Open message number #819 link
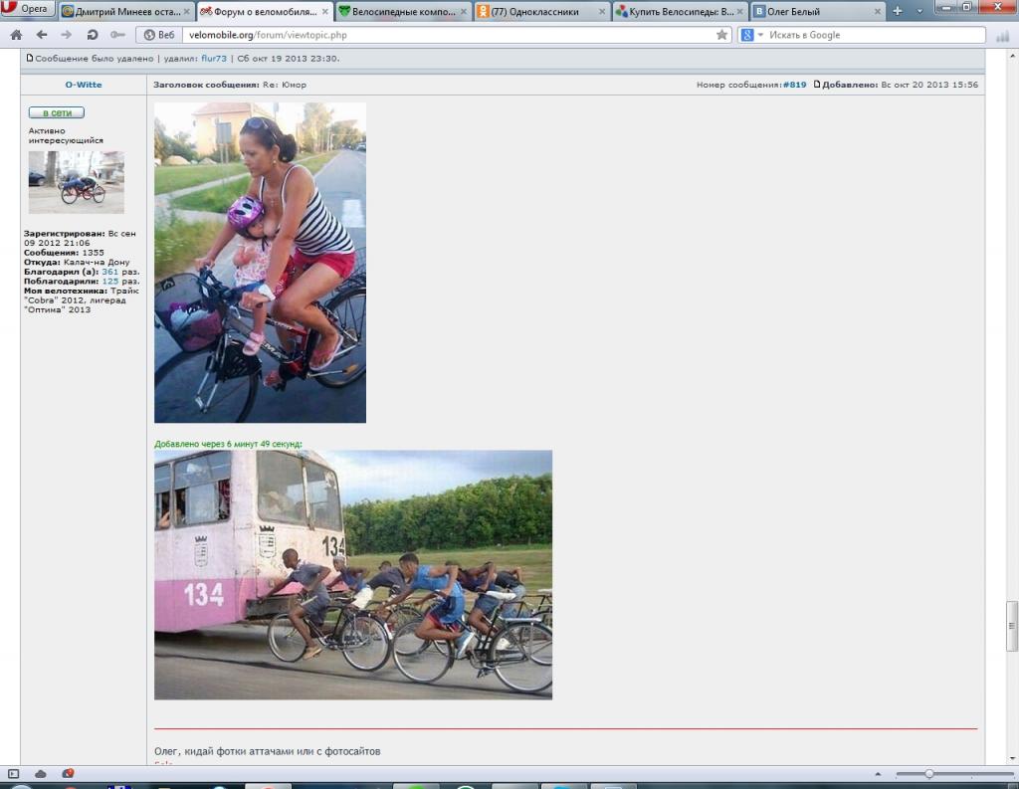The height and width of the screenshot is (789, 1019). 794,85
